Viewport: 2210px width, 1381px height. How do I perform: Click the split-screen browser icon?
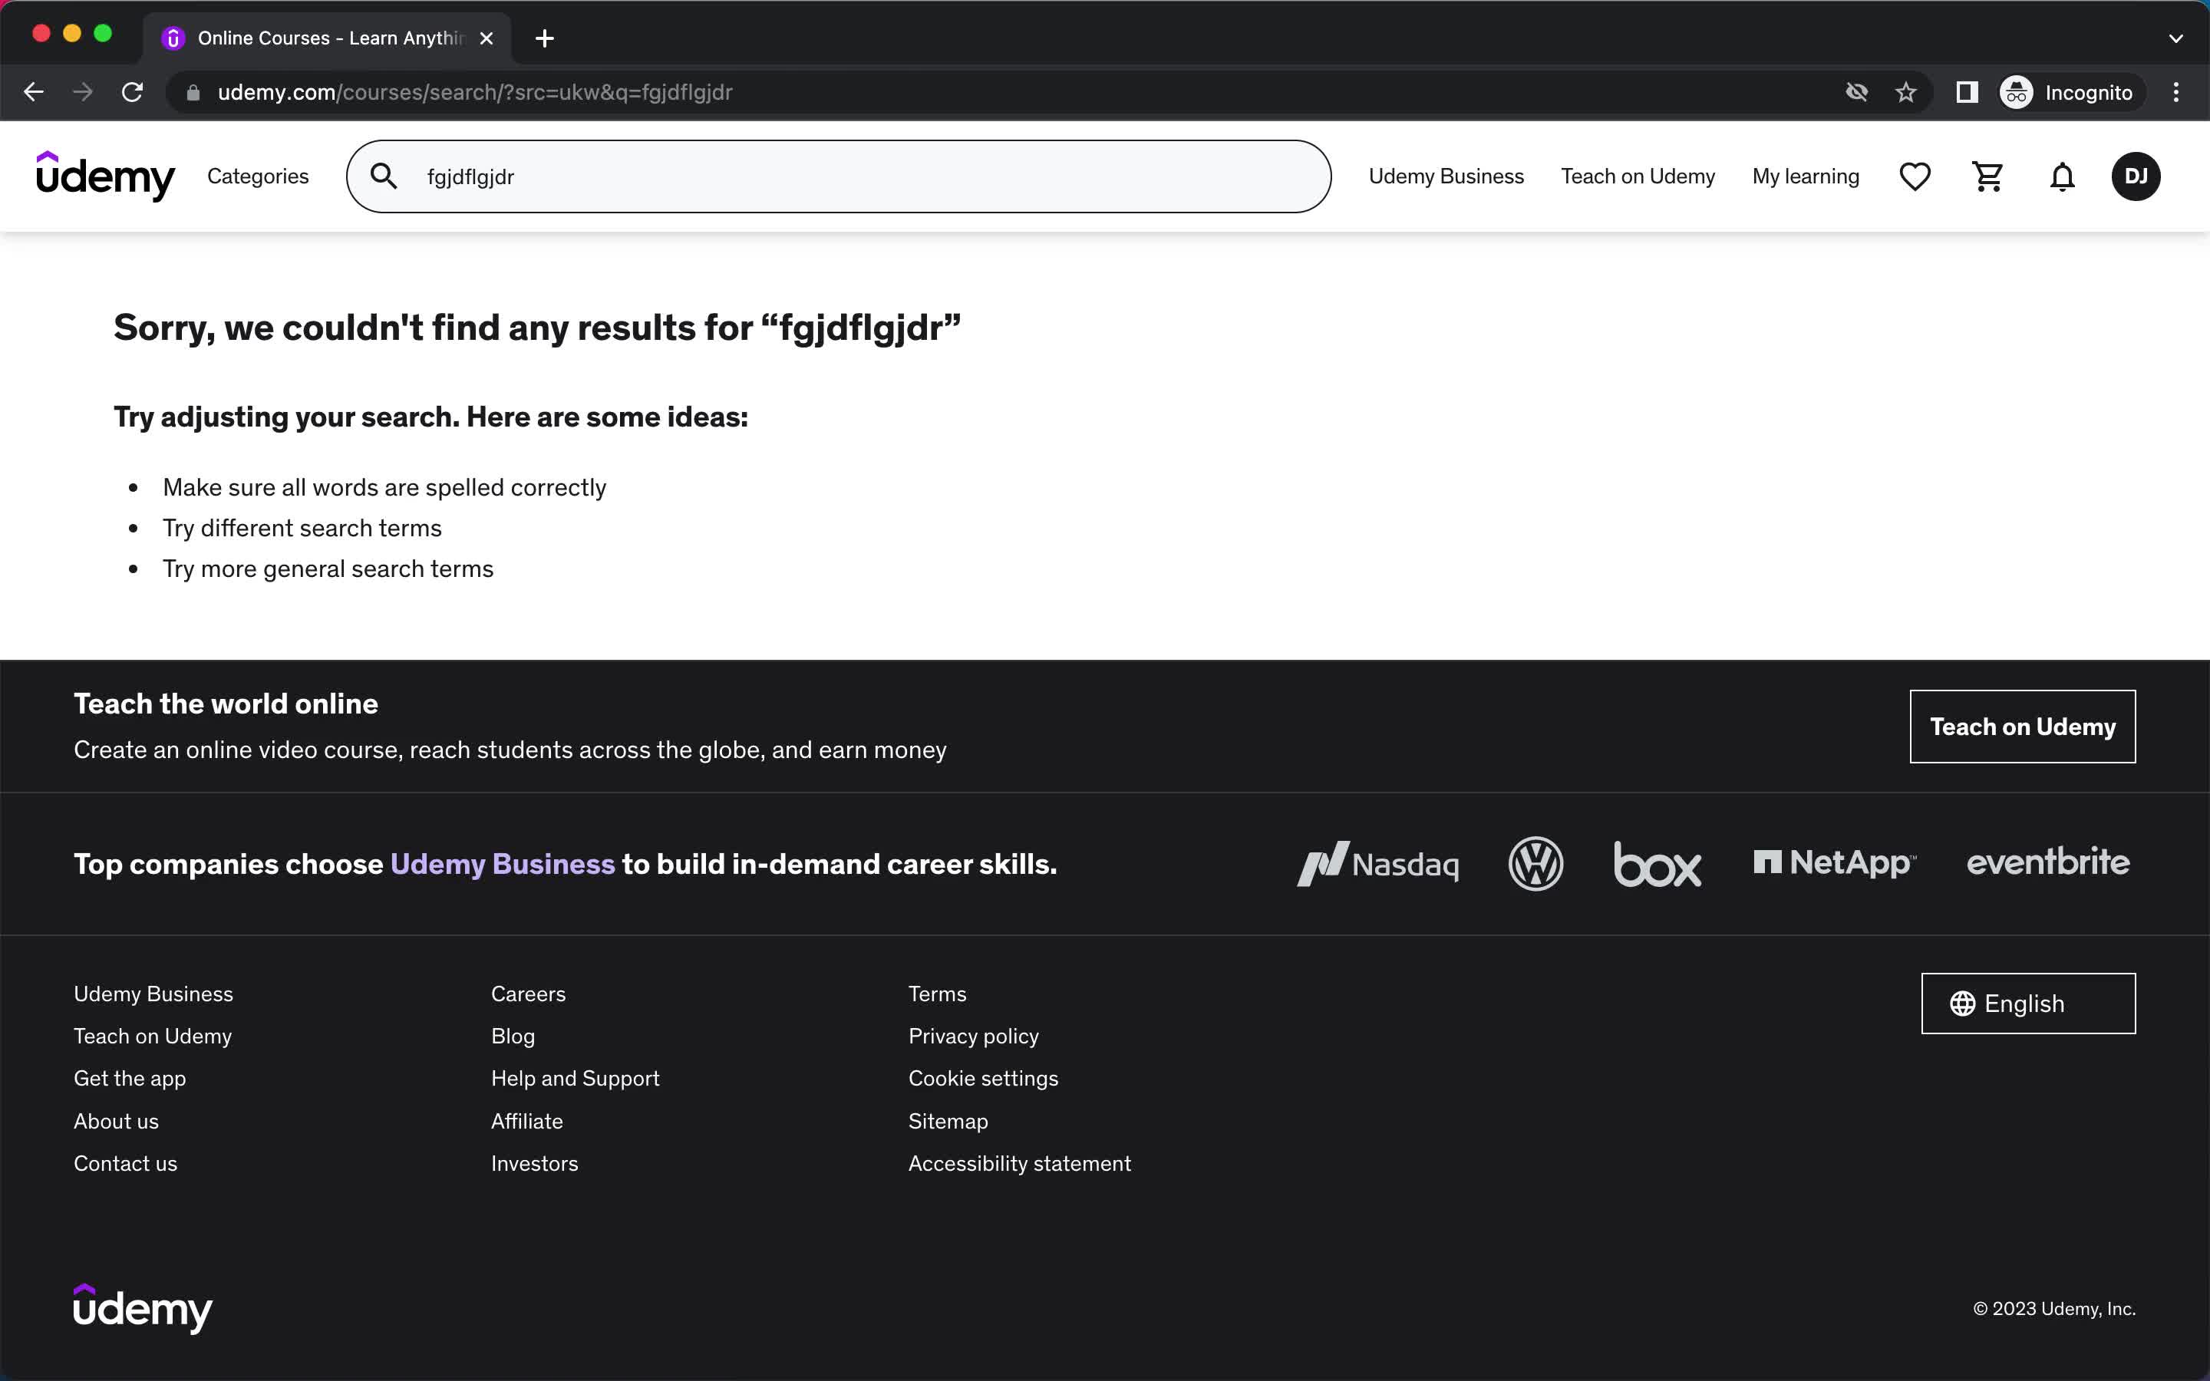point(1965,92)
